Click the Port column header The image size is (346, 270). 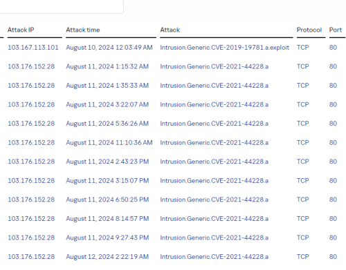336,30
